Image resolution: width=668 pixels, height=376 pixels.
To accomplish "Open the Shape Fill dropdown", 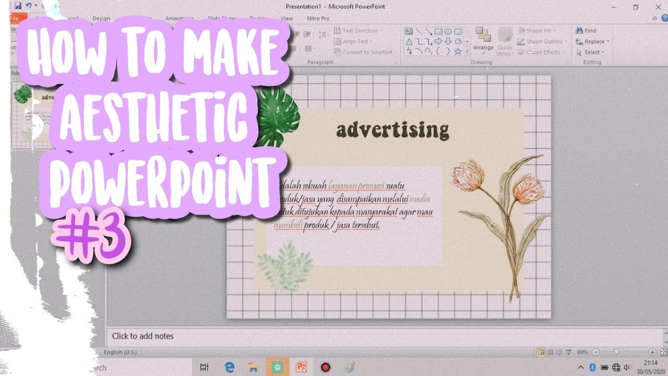I will pyautogui.click(x=536, y=31).
